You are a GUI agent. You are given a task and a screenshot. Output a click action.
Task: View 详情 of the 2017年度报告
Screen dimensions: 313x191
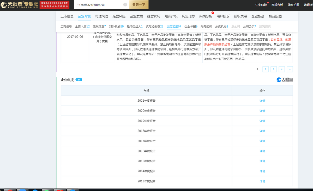click(262, 141)
